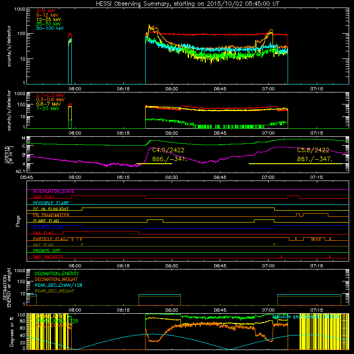Click the C5.8/2422 flare annotation

tap(313, 150)
